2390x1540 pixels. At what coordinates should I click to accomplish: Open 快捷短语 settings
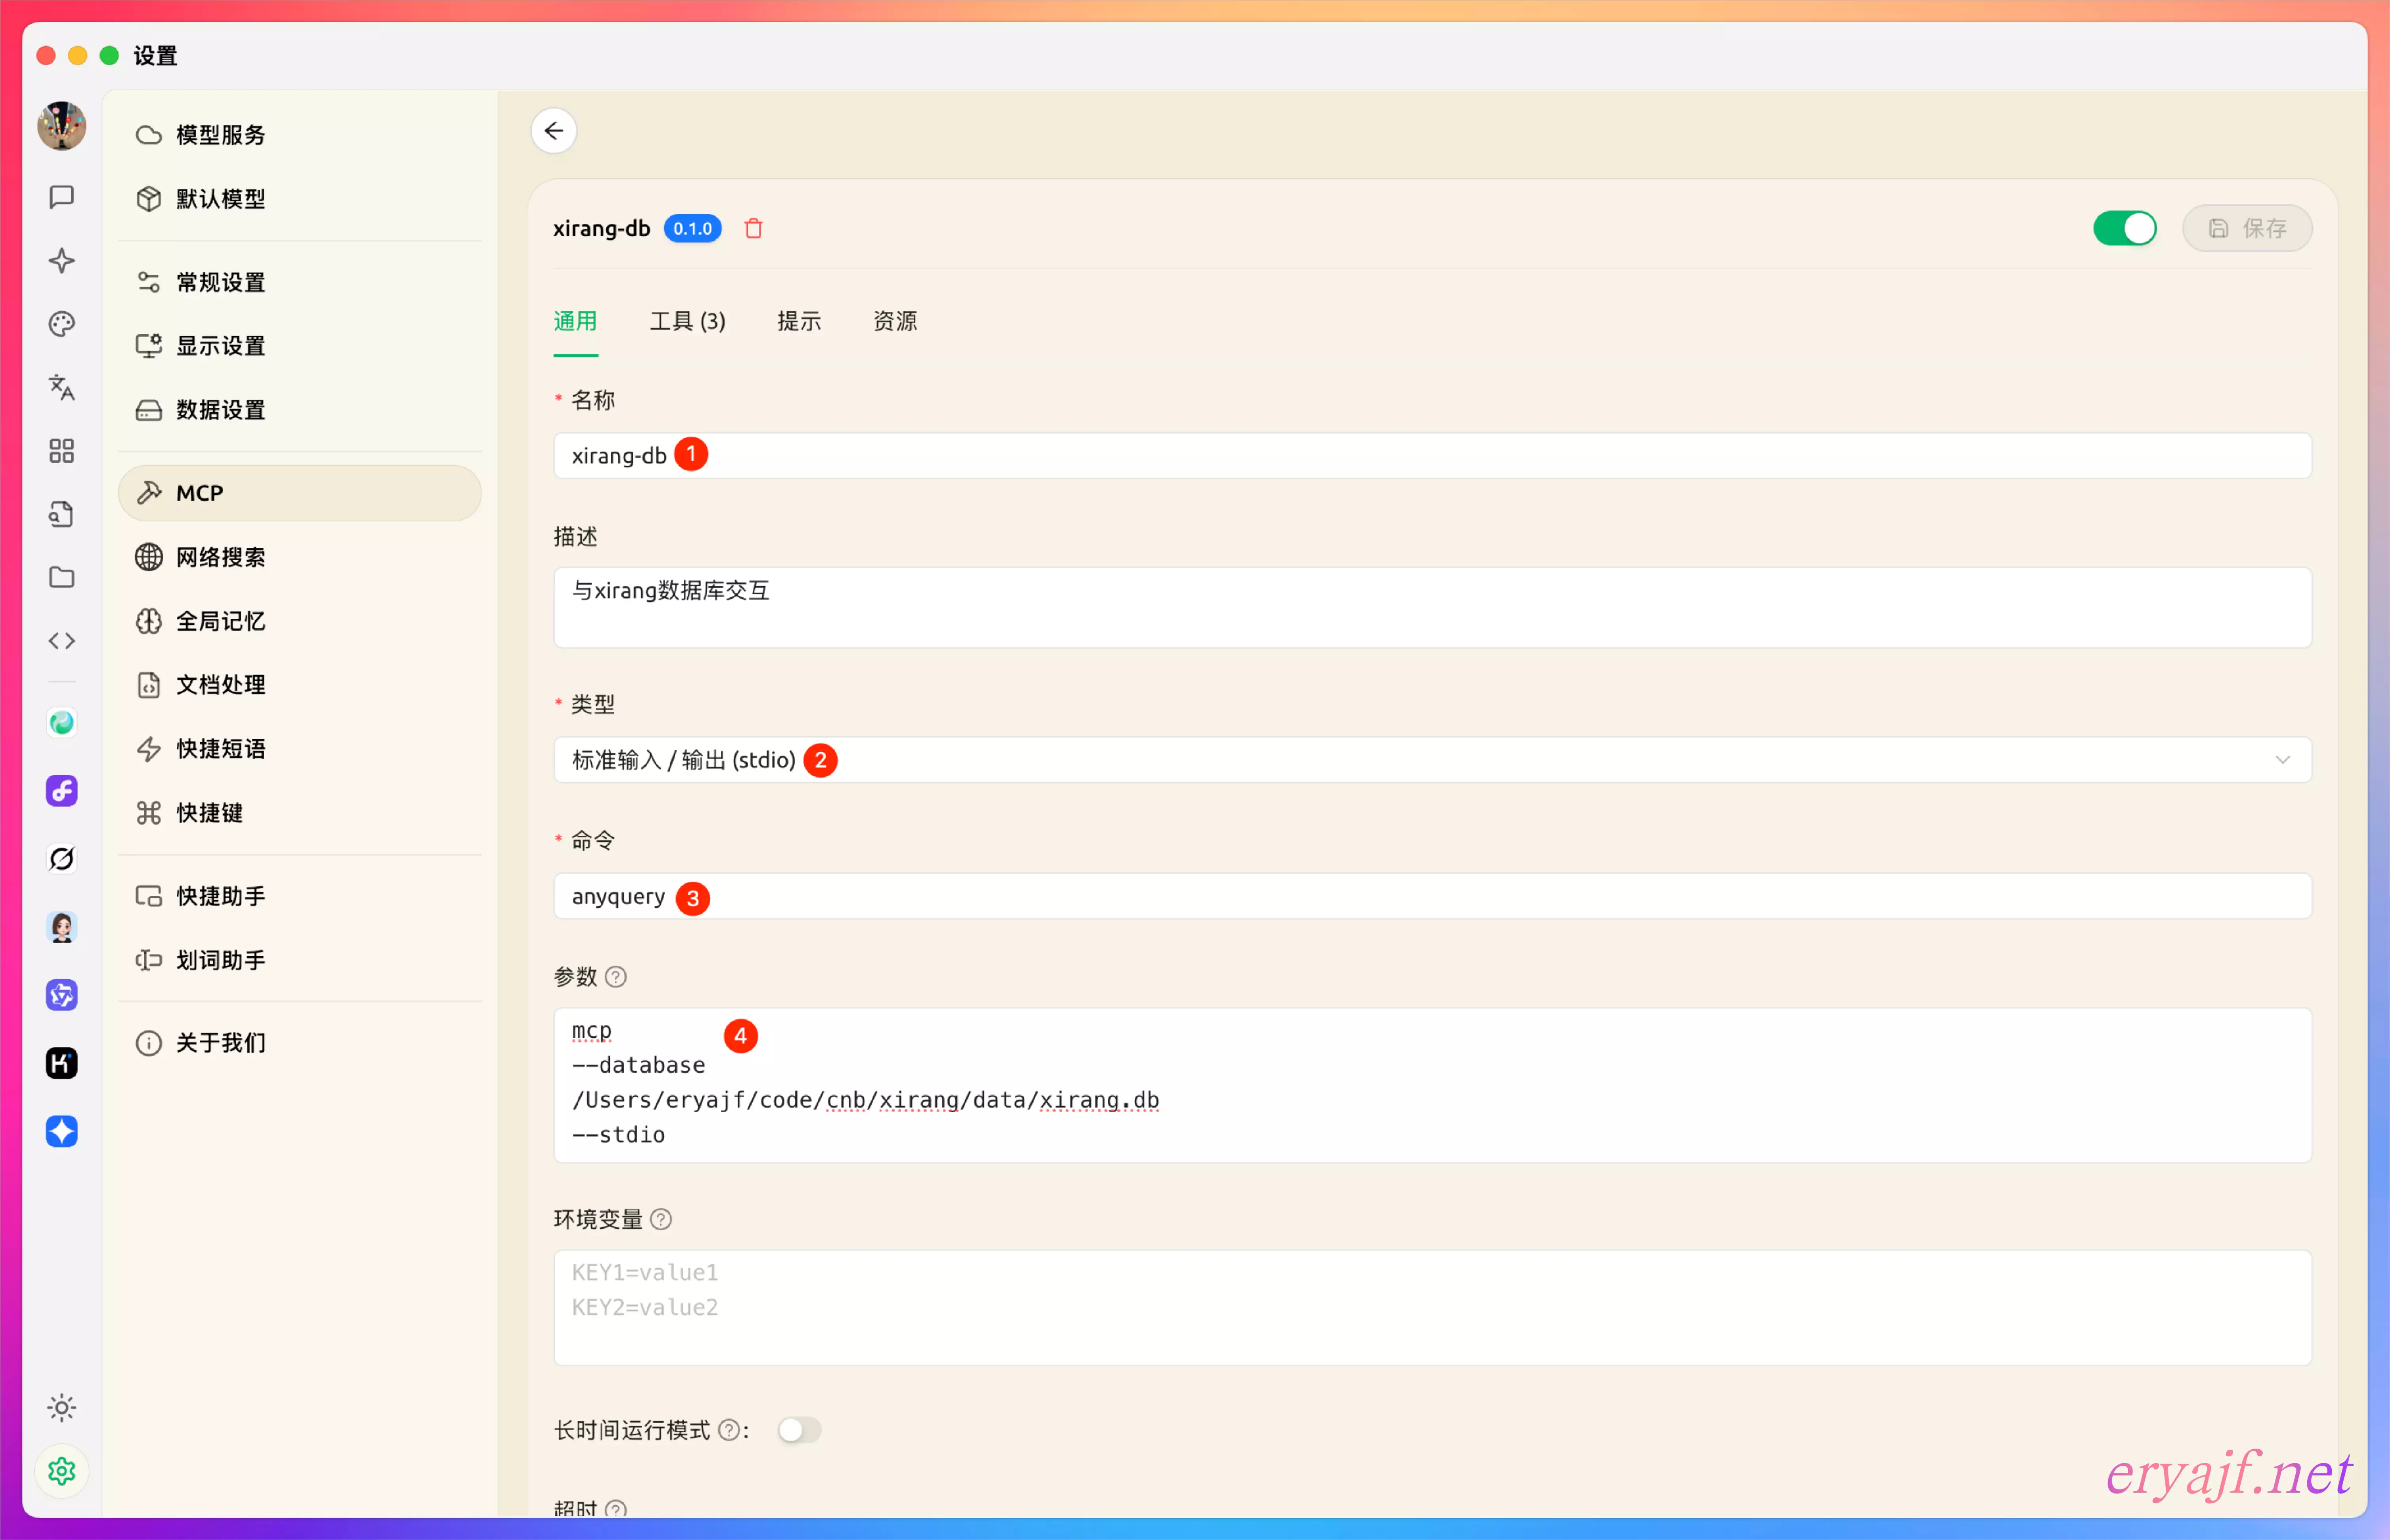pos(299,749)
